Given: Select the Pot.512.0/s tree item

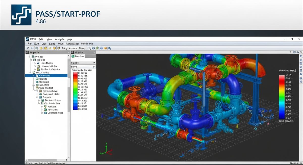Looking at the screenshot, I should click(x=53, y=109).
